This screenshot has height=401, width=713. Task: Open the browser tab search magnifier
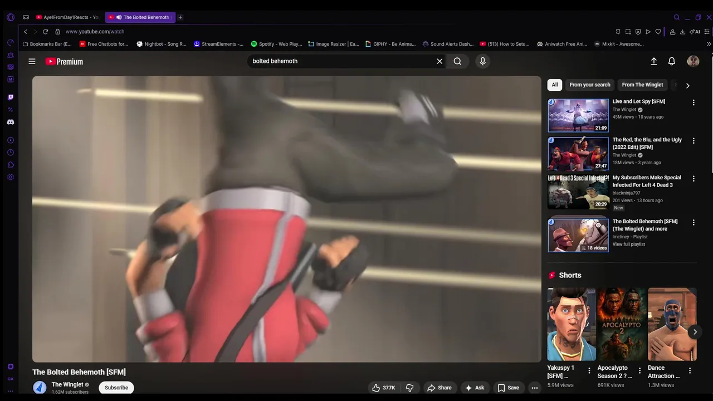[677, 17]
